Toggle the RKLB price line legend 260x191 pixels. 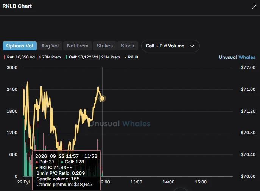(x=131, y=57)
